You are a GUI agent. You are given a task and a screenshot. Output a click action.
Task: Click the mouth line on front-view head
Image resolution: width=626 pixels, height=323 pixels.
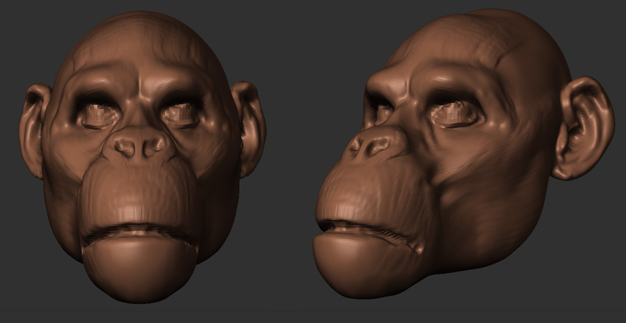coord(139,231)
